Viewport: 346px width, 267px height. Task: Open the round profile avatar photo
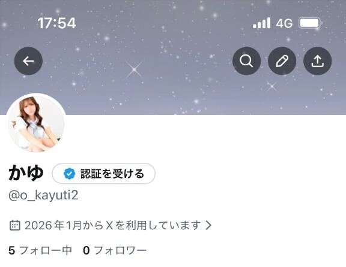point(36,123)
